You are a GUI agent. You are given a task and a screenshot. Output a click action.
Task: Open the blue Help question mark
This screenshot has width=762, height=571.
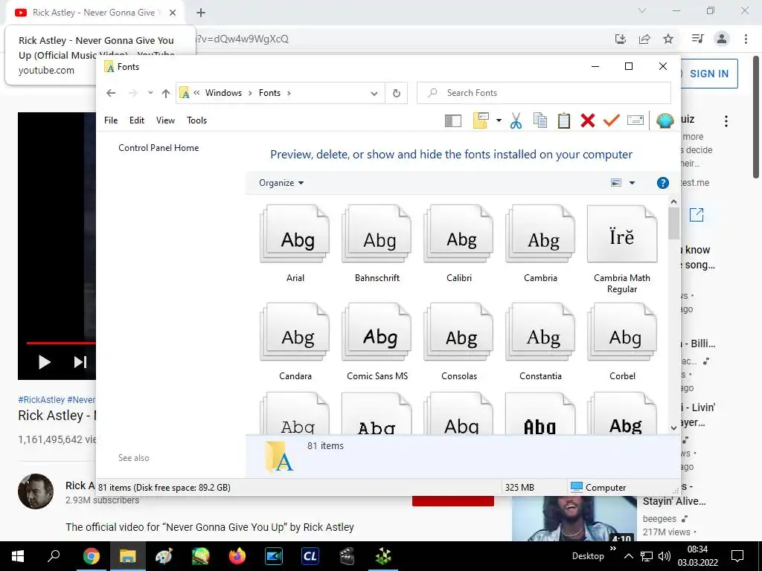pyautogui.click(x=662, y=183)
